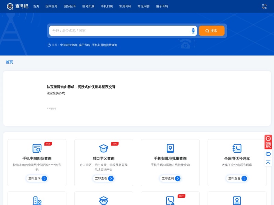Open the 法宝坐骑自由养成 ad headline
274x205 pixels.
81,87
